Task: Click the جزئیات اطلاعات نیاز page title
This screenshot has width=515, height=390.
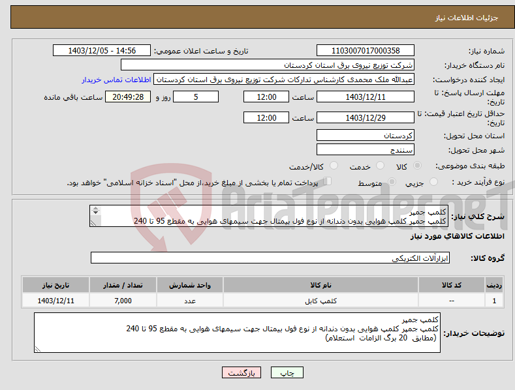Action: tap(467, 18)
